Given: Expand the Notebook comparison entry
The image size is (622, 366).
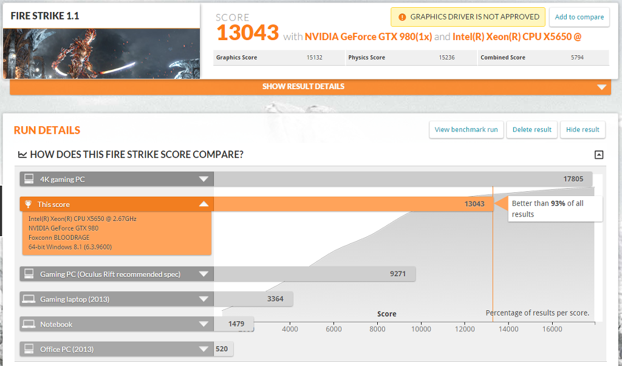Looking at the screenshot, I should pyautogui.click(x=203, y=324).
